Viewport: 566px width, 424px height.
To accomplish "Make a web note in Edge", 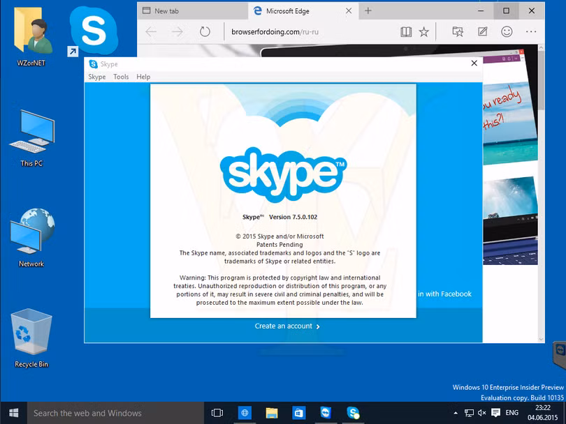I will [x=482, y=31].
